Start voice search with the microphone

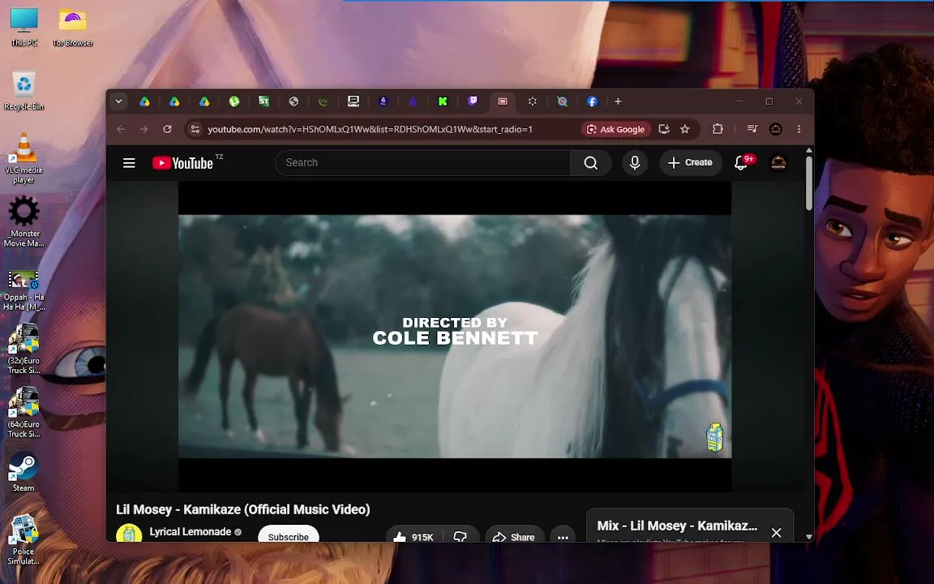[x=634, y=163]
